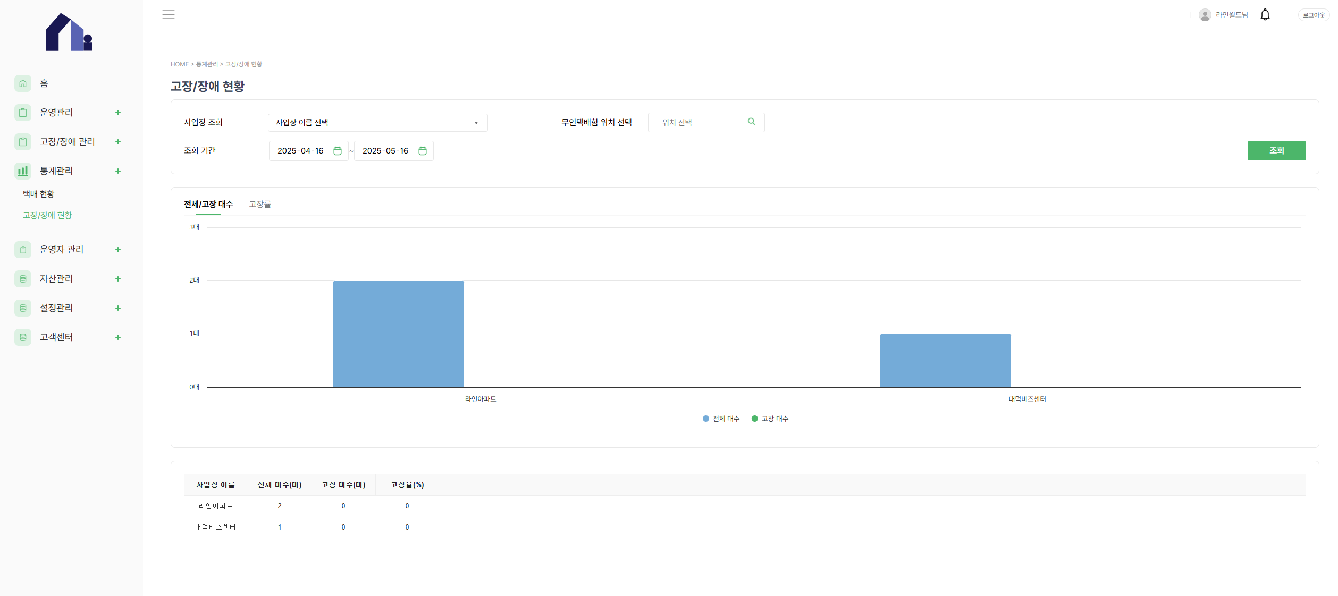1338x596 pixels.
Task: Toggle 고장 대수 legend series
Action: click(770, 419)
